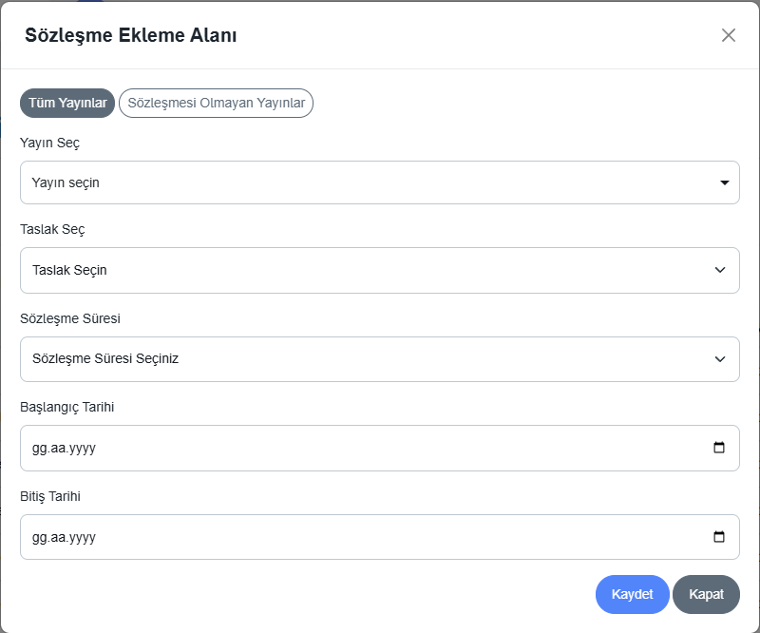Click the Sözleşme Süresi field label
This screenshot has width=760, height=633.
[x=70, y=318]
